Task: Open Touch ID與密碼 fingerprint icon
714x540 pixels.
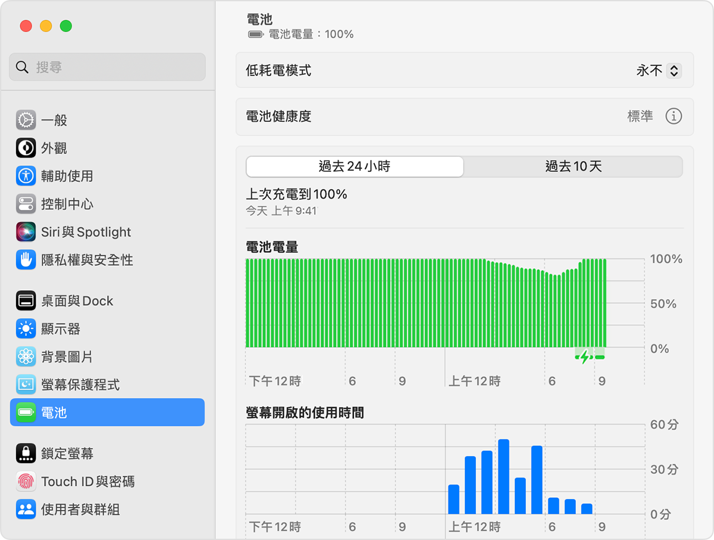Action: coord(26,481)
